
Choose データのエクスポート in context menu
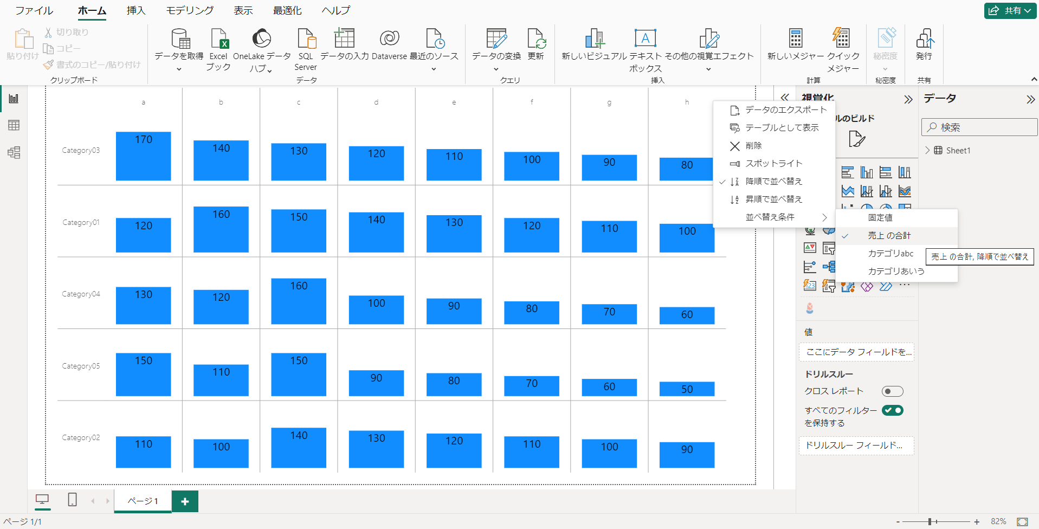[x=774, y=109]
